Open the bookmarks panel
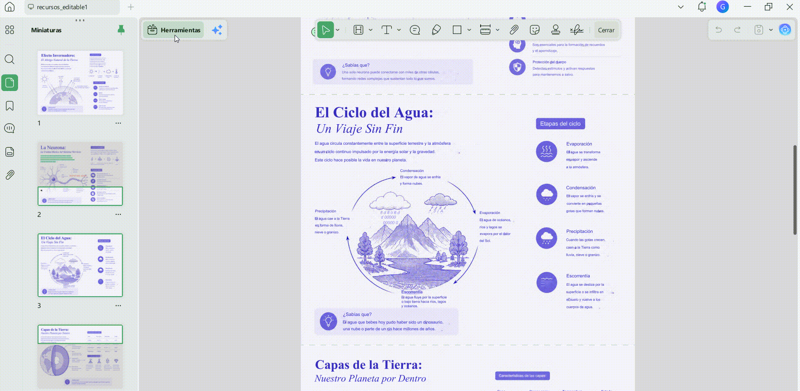The image size is (800, 391). coord(10,106)
